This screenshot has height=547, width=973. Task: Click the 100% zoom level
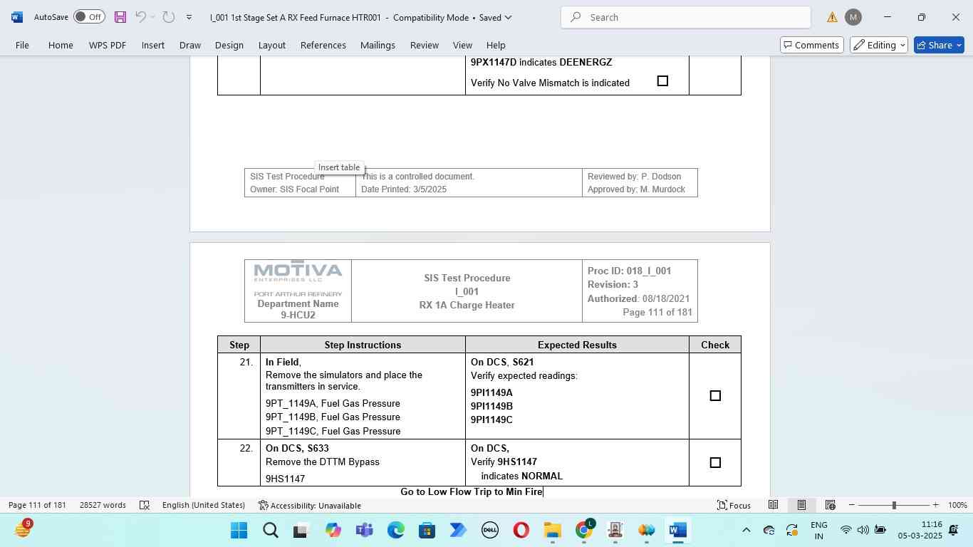tap(957, 505)
